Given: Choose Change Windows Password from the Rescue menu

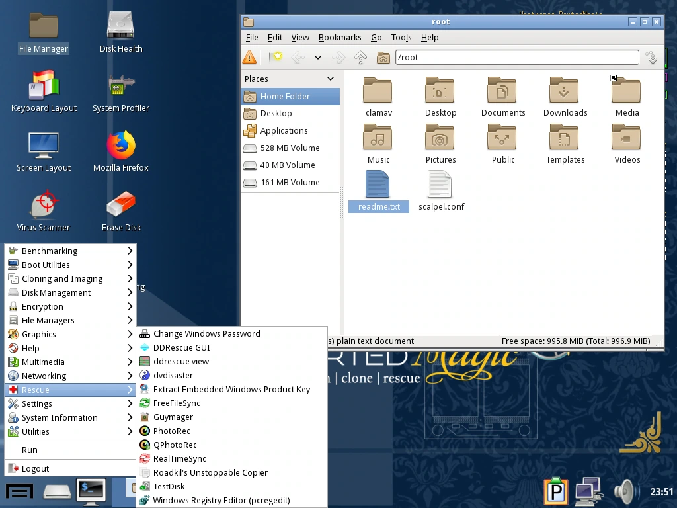Looking at the screenshot, I should pos(232,333).
